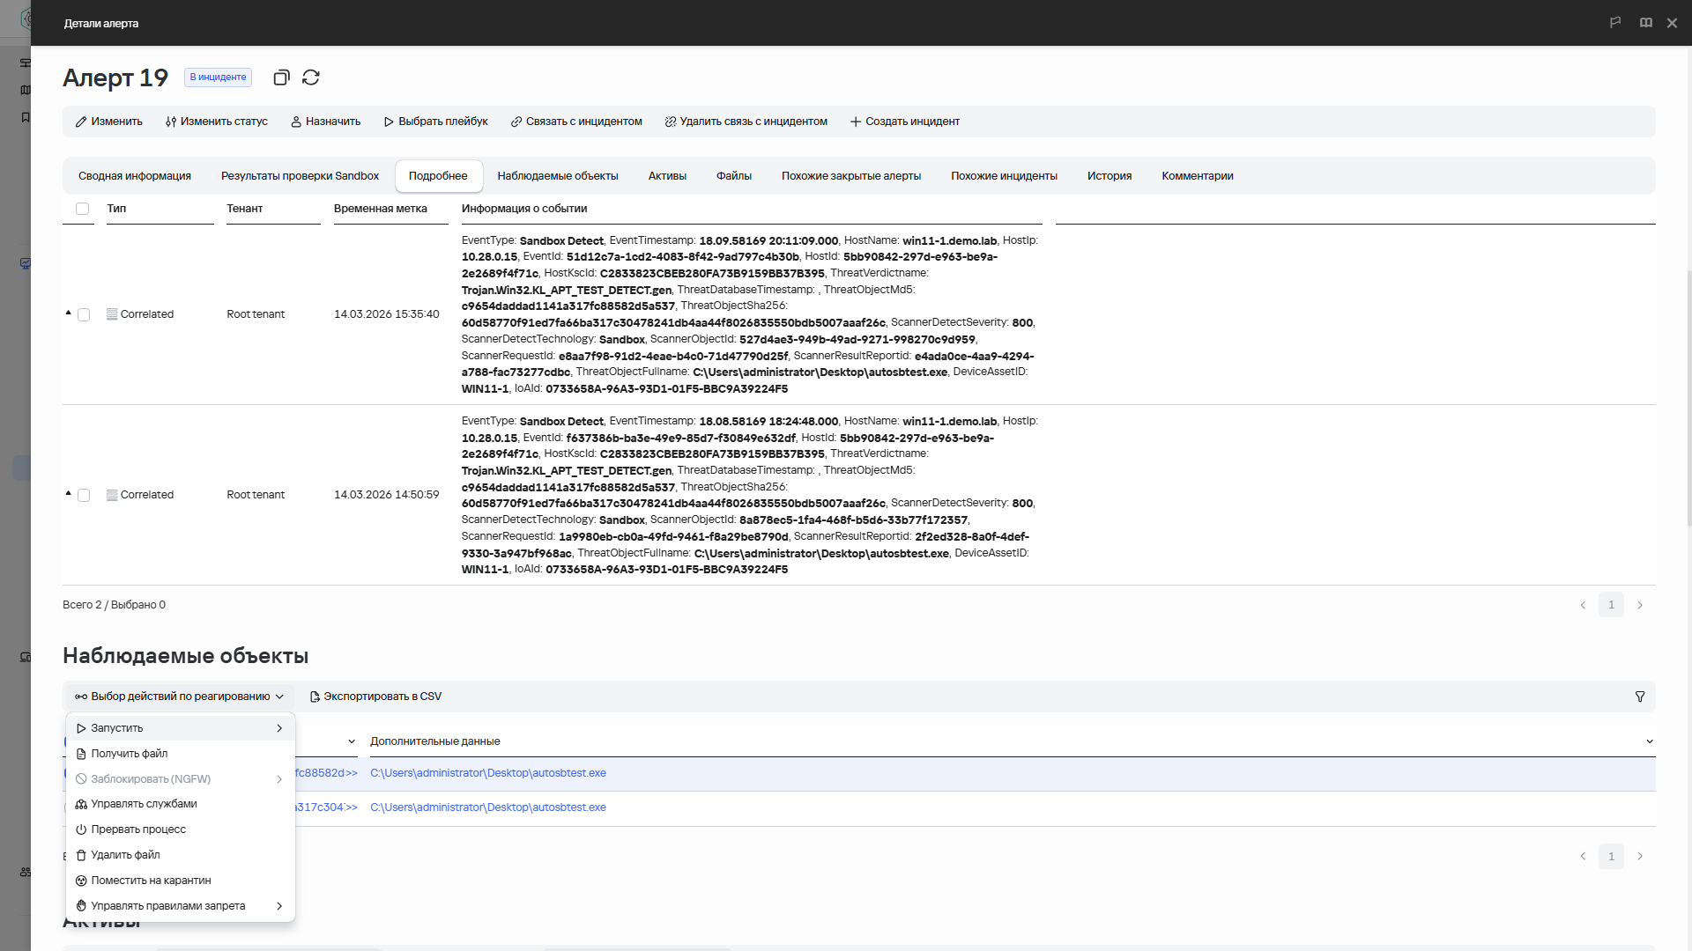Click Создать инцидент button
This screenshot has width=1692, height=951.
pos(904,122)
